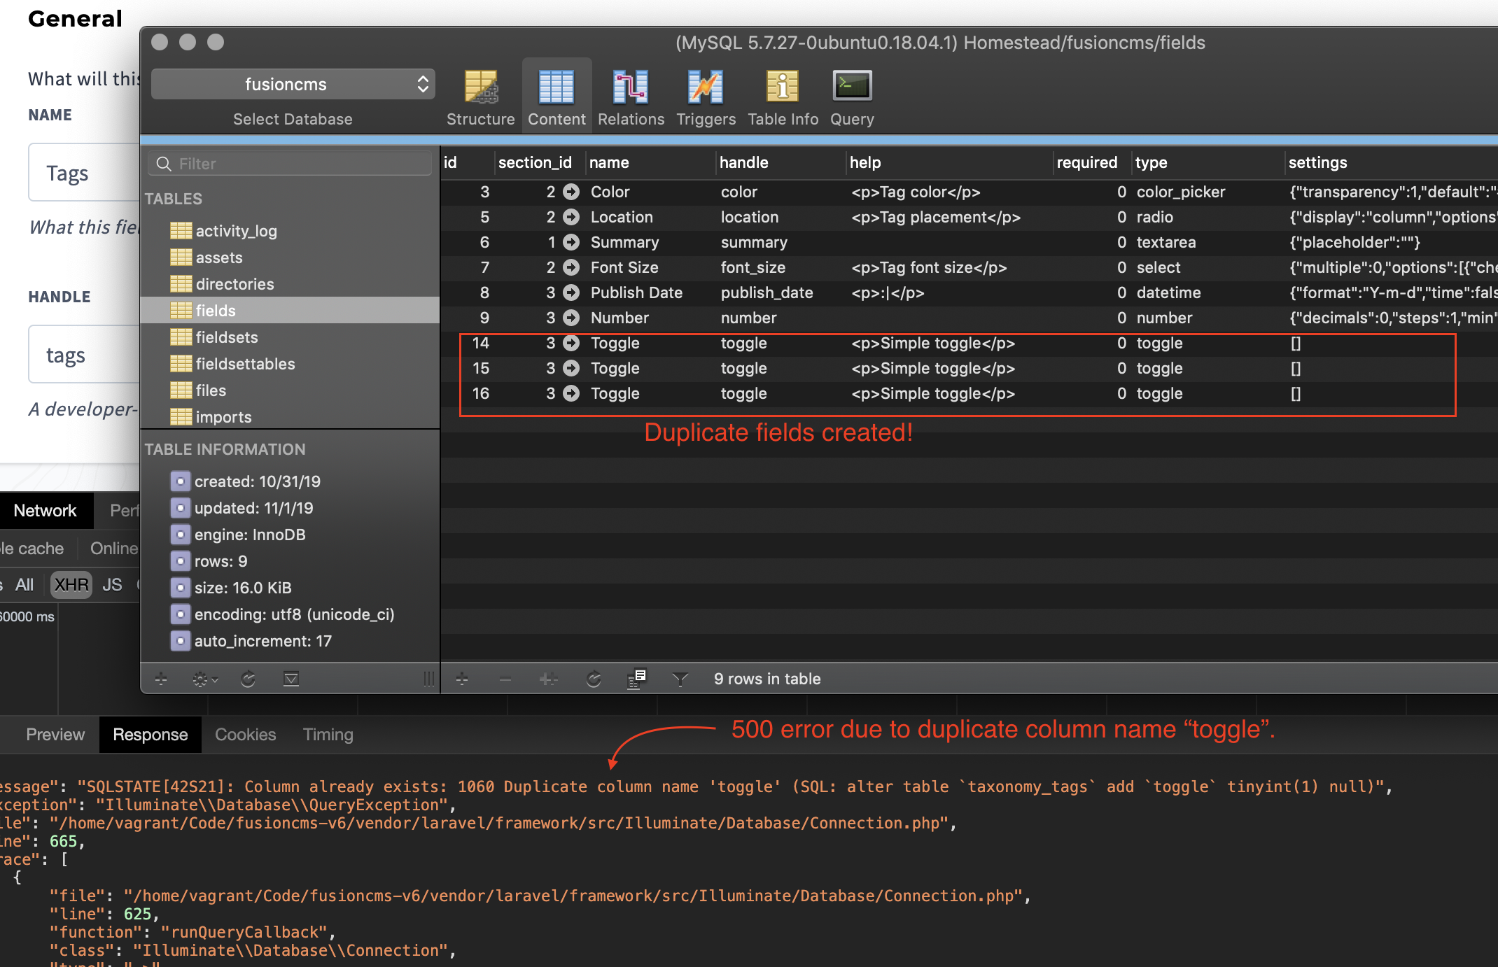Add a new row using the plus icon
Image resolution: width=1498 pixels, height=967 pixels.
(x=462, y=678)
